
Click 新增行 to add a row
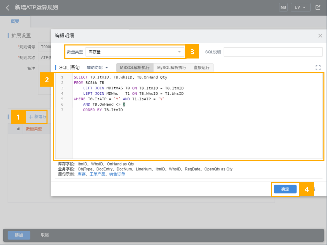pos(37,117)
